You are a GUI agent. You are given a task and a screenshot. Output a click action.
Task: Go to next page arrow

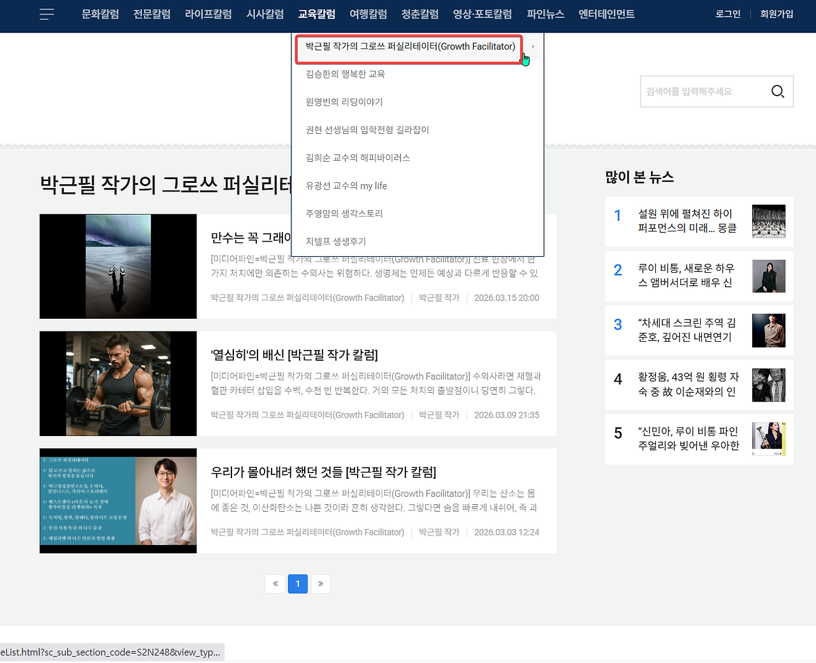(x=321, y=583)
